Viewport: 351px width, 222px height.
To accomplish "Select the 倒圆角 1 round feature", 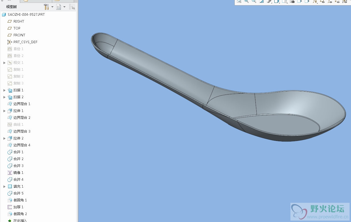I will [17, 200].
